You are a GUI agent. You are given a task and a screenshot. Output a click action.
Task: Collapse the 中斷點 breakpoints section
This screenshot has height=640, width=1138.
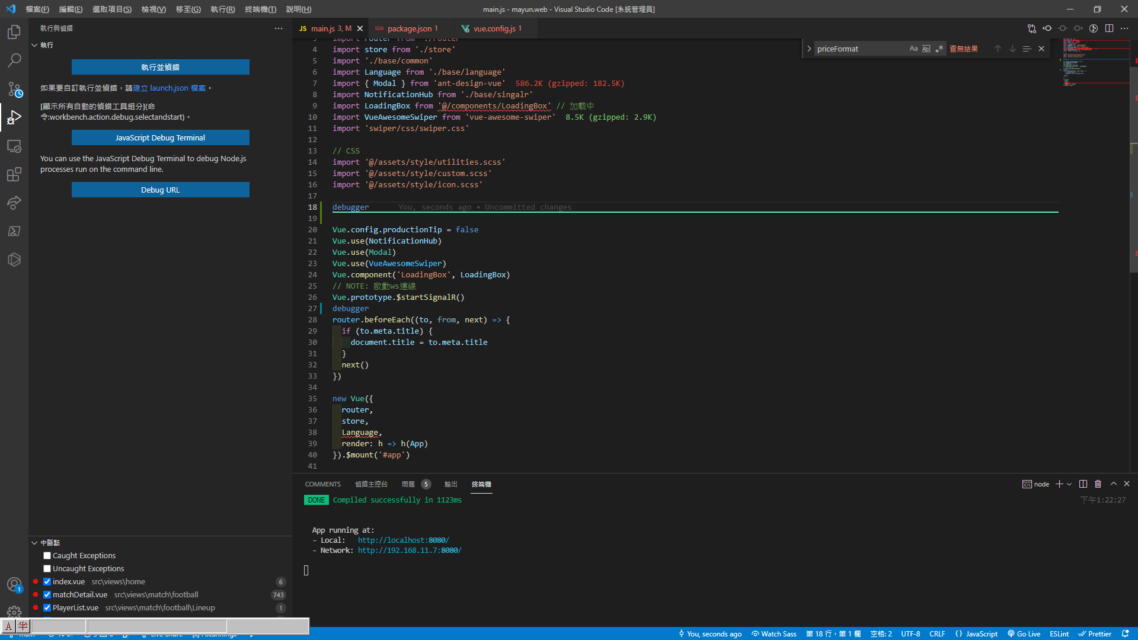(x=34, y=543)
